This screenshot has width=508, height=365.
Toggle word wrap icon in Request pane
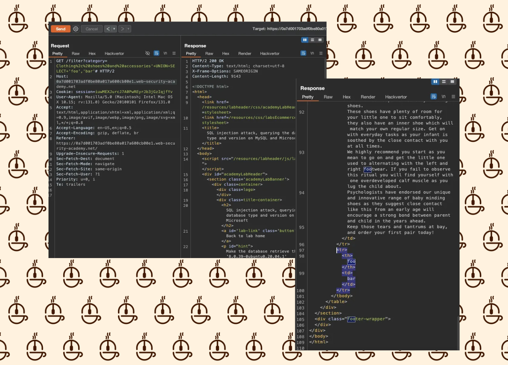click(156, 53)
